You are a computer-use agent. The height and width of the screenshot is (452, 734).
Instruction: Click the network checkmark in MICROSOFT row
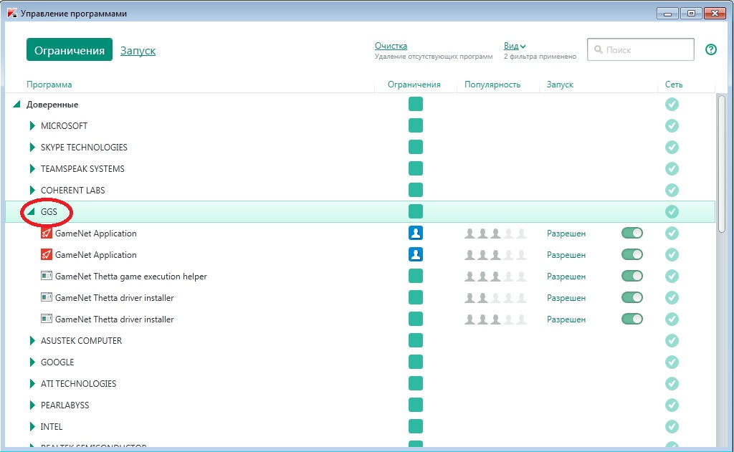pos(672,126)
